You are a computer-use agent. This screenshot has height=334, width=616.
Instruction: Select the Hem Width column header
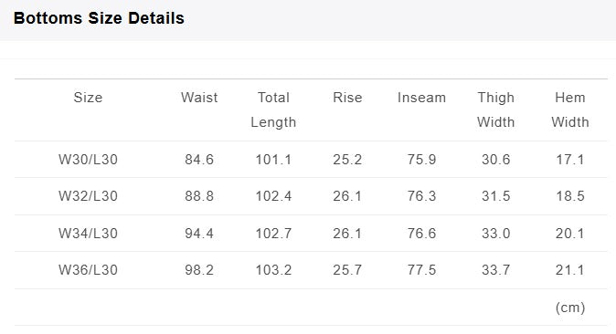point(570,110)
